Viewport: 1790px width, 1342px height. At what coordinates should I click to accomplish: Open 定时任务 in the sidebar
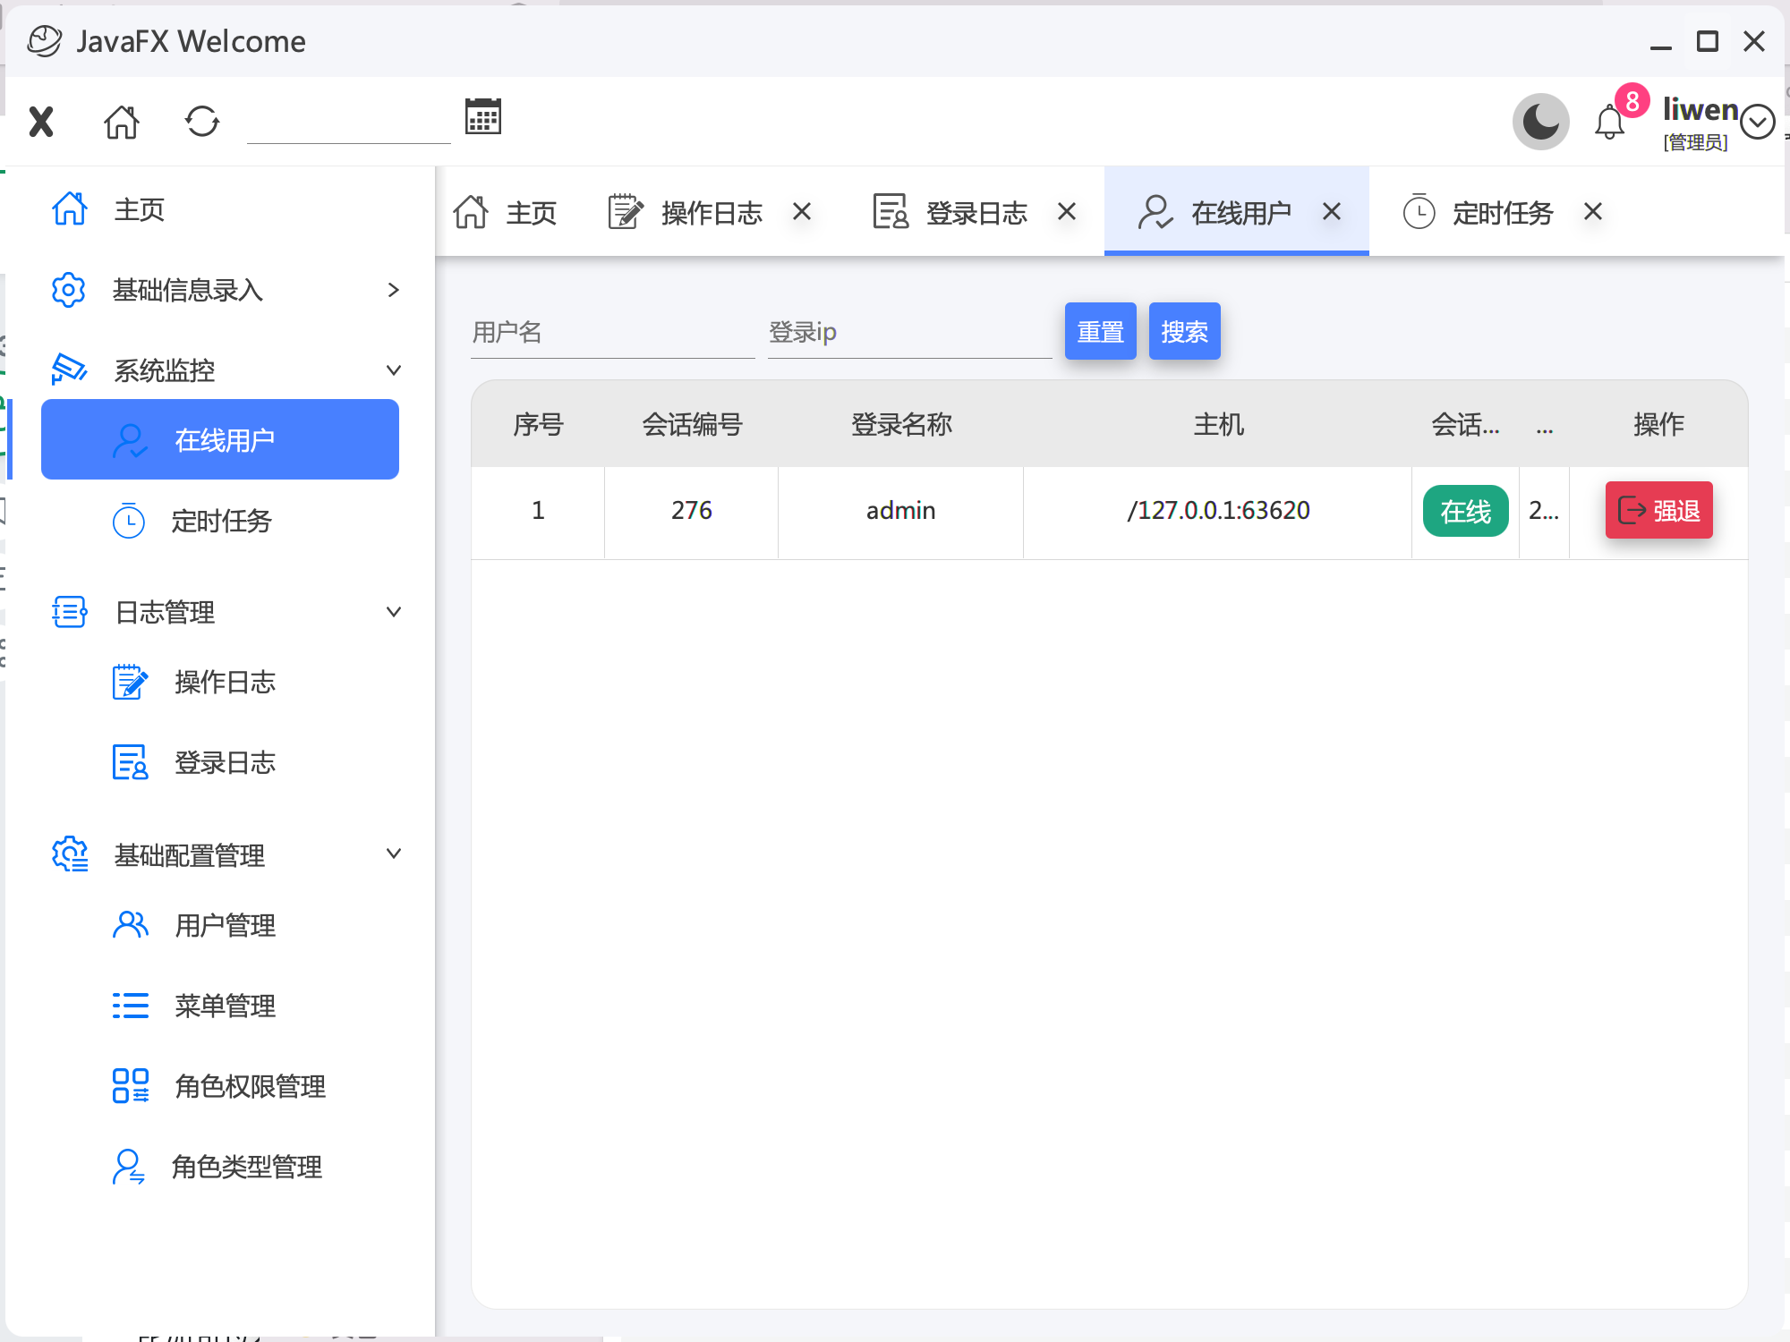pyautogui.click(x=220, y=521)
